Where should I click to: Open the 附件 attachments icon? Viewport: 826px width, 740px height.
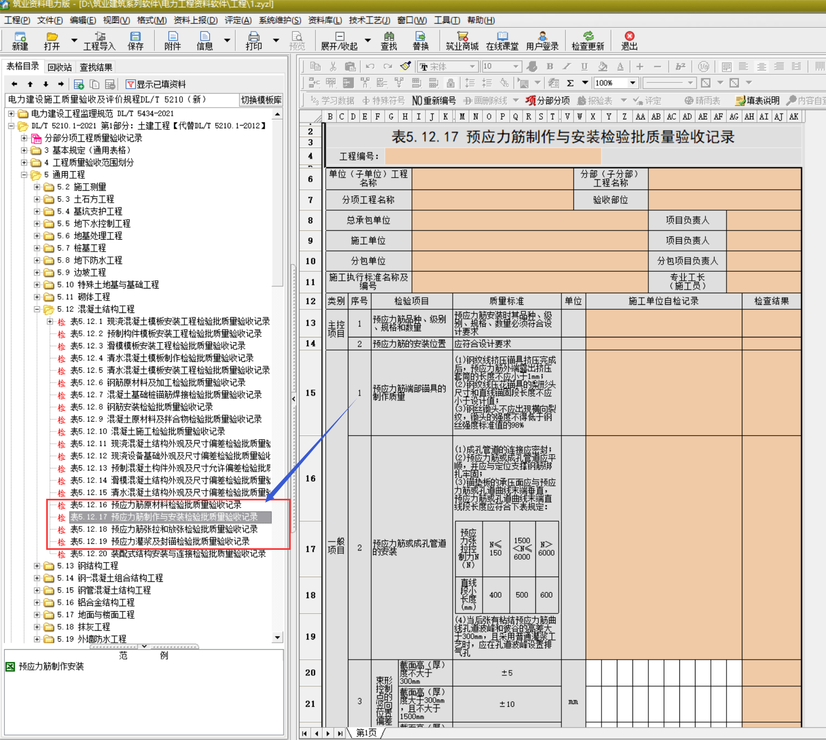coord(173,41)
